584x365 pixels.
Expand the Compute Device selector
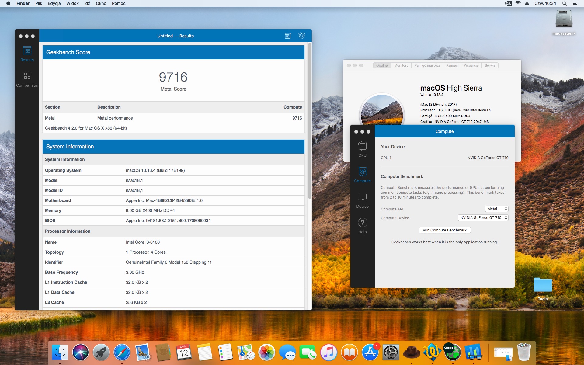tap(483, 218)
